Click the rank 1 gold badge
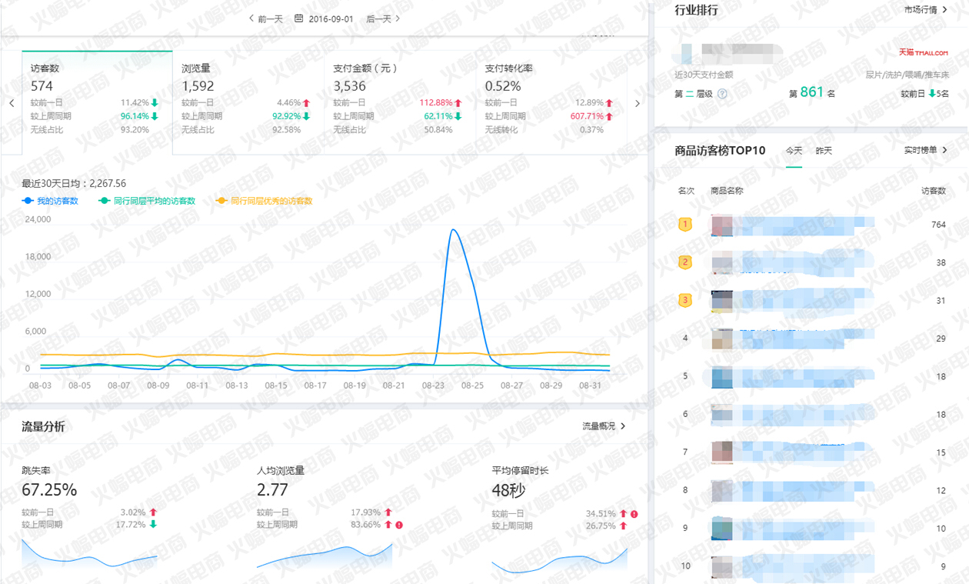The width and height of the screenshot is (969, 584). click(x=684, y=225)
